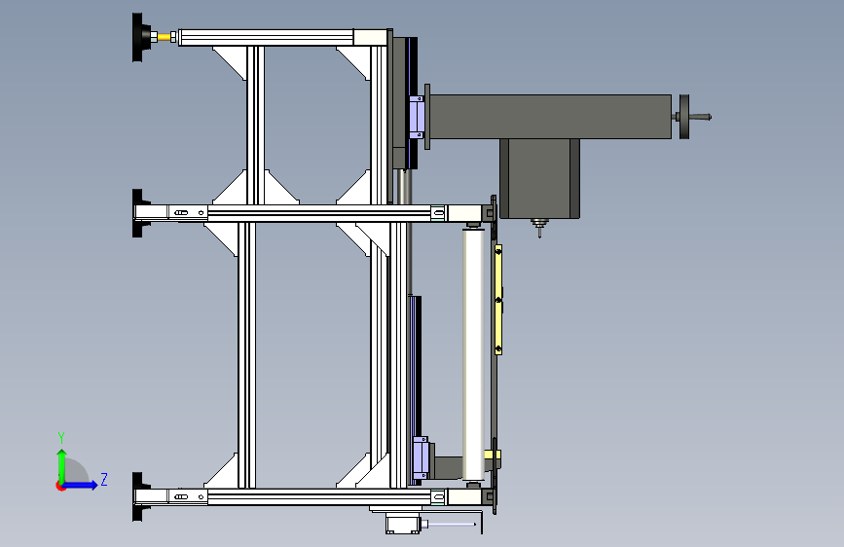Click the Z label on the triad
This screenshot has height=547, width=844.
[104, 479]
